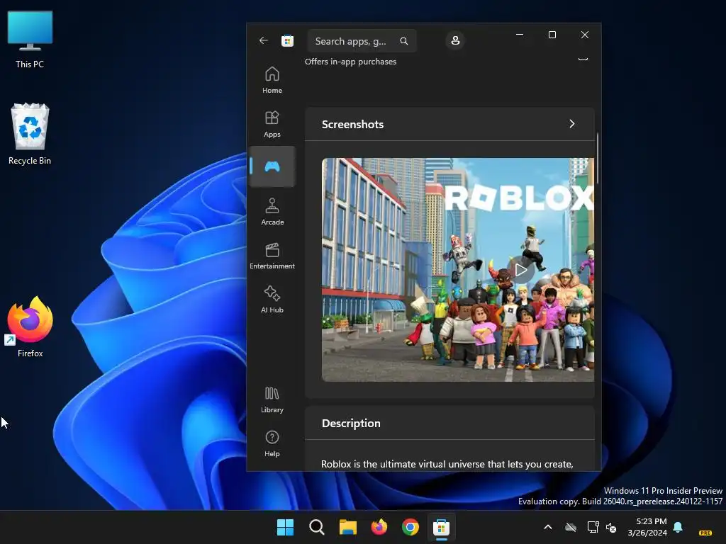The height and width of the screenshot is (544, 726).
Task: Select Firefox desktop shortcut
Action: (x=30, y=327)
